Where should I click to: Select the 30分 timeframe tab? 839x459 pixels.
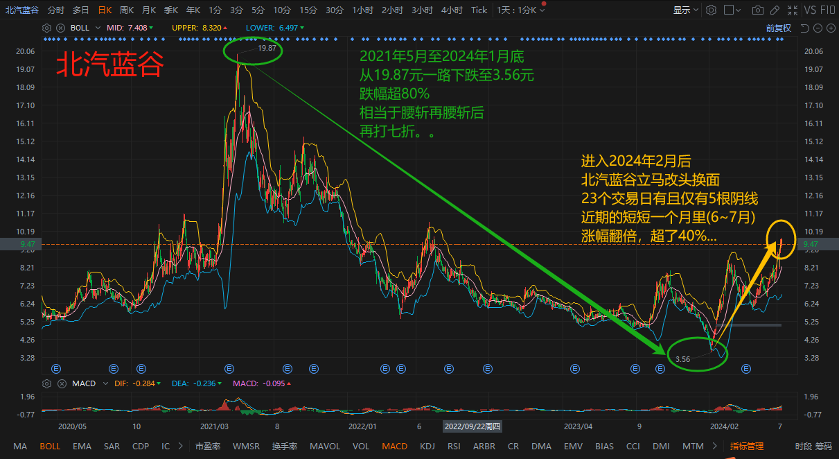pyautogui.click(x=334, y=10)
